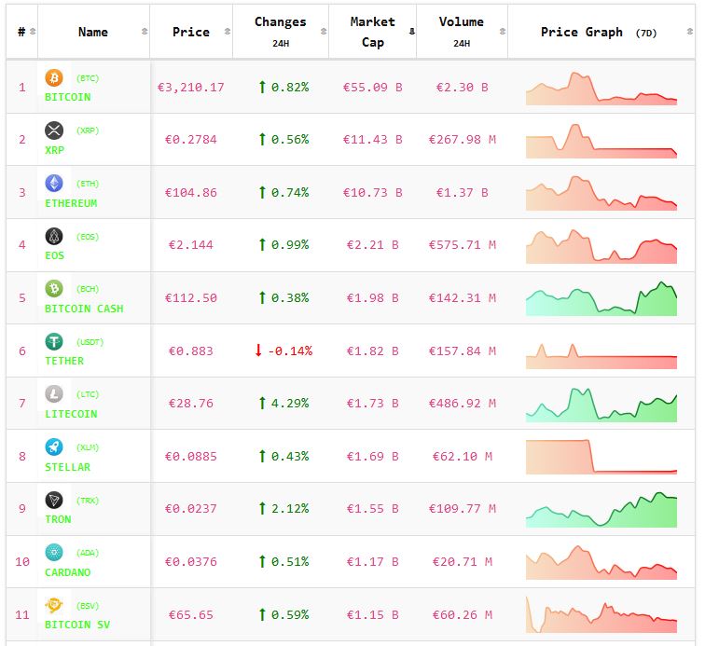
Task: Click the EOS coin icon
Action: point(53,236)
